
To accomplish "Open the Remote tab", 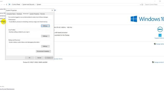I will coord(43,14).
